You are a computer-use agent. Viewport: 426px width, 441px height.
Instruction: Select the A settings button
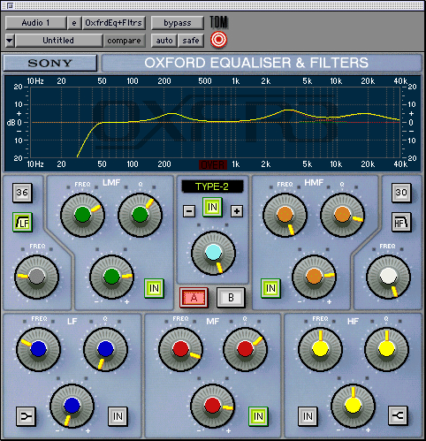[x=194, y=298]
